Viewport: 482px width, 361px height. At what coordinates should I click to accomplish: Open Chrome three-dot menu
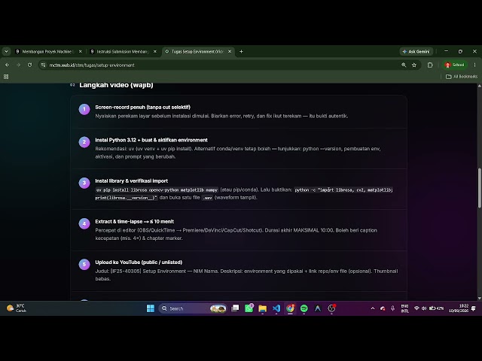click(474, 65)
